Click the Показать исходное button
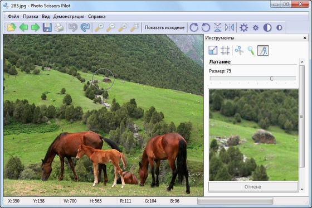Image resolution: width=312 pixels, height=208 pixels. (164, 27)
